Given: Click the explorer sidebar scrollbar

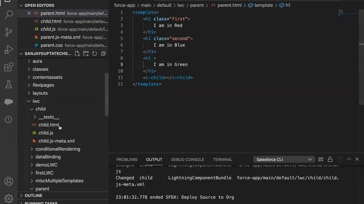Looking at the screenshot, I should coord(106,94).
